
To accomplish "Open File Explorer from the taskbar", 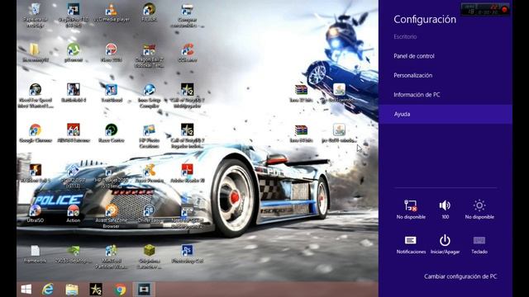I will pyautogui.click(x=72, y=290).
